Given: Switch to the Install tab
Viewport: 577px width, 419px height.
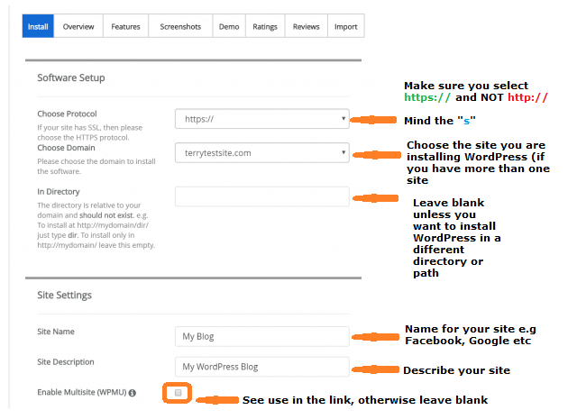Looking at the screenshot, I should [38, 26].
